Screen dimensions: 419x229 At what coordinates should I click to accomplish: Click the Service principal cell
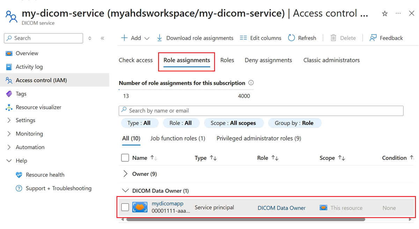tap(214, 208)
